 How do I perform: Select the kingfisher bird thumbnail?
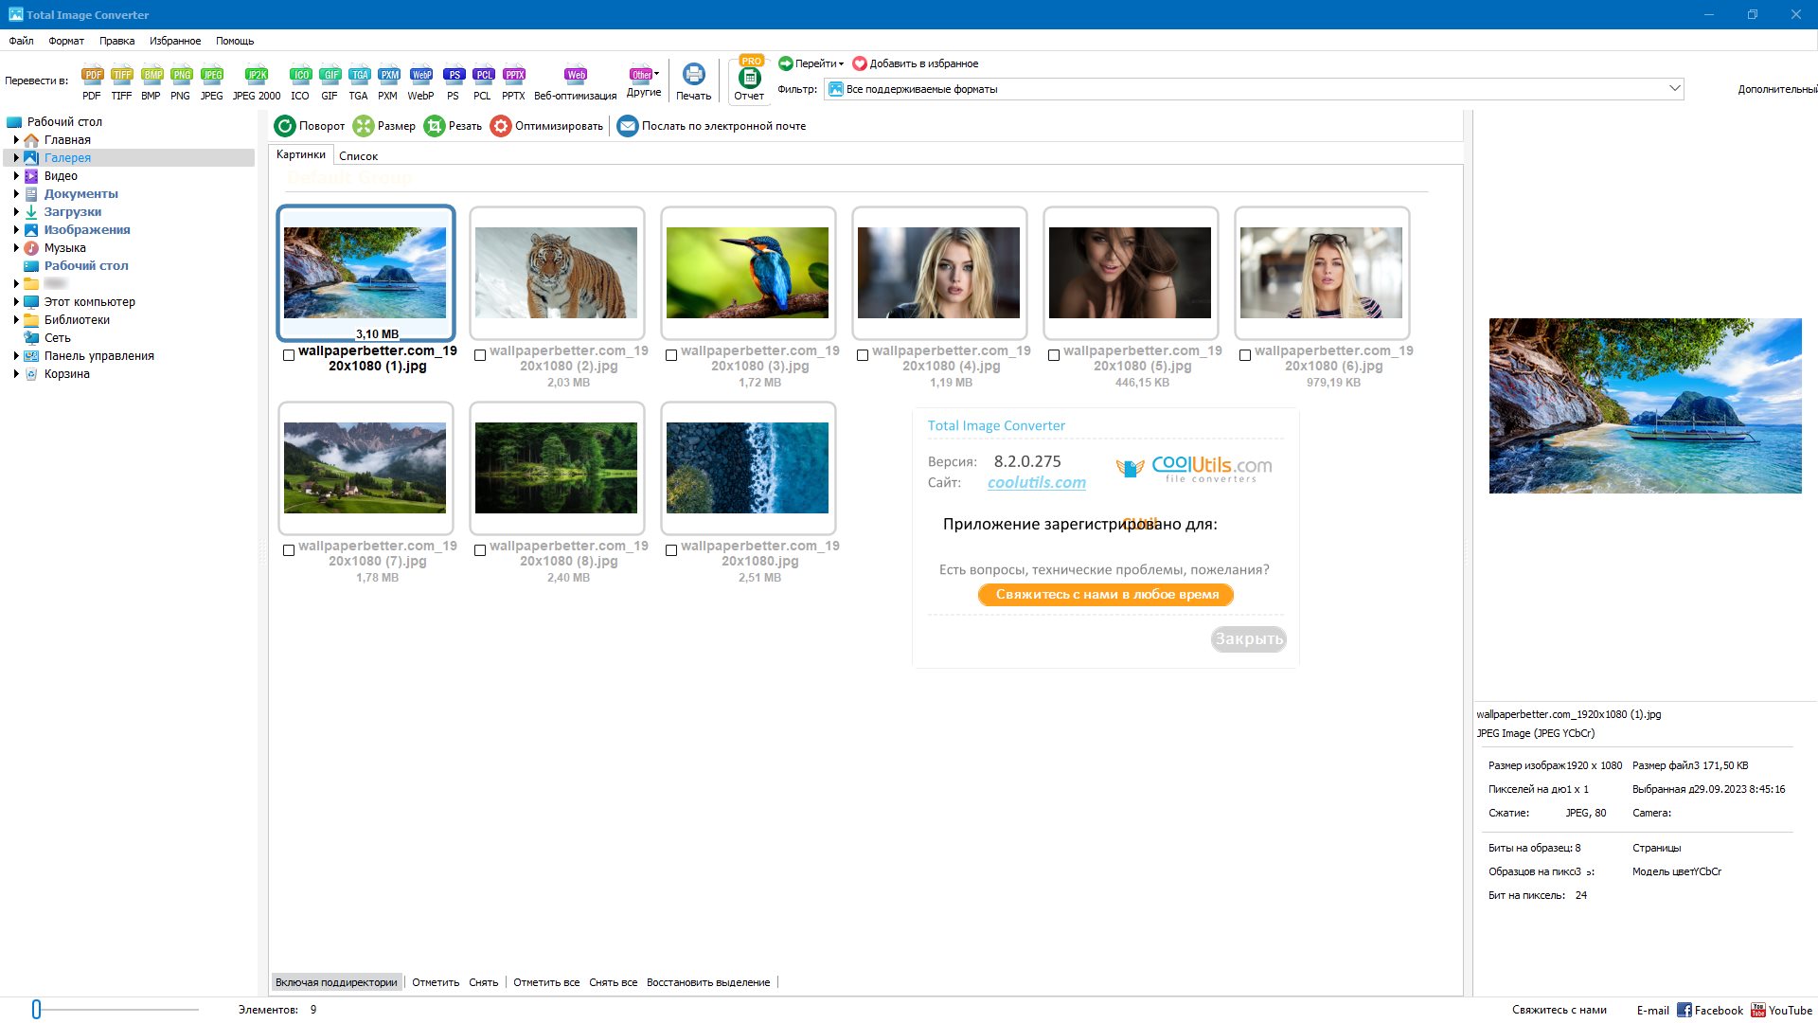748,273
